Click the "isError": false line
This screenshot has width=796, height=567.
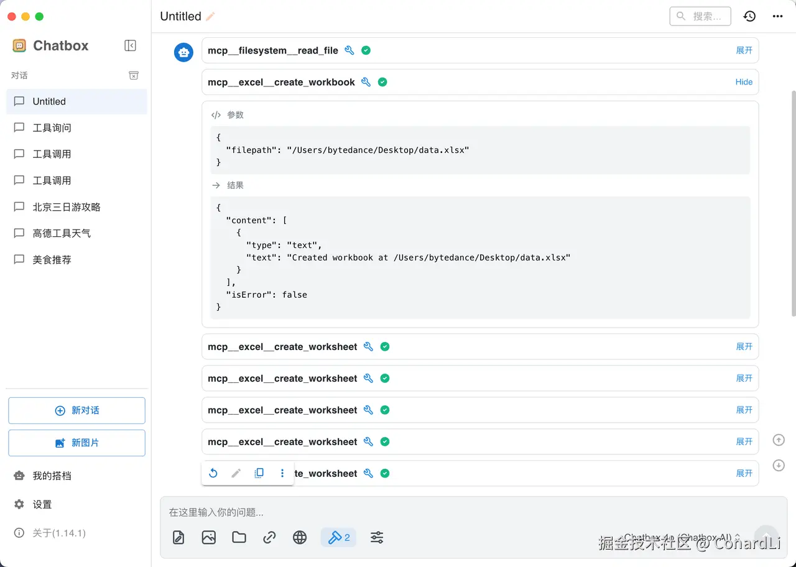pyautogui.click(x=267, y=295)
